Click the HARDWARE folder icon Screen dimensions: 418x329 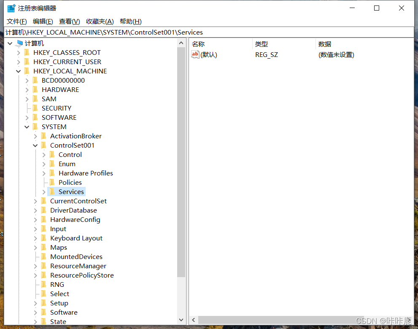pyautogui.click(x=35, y=89)
